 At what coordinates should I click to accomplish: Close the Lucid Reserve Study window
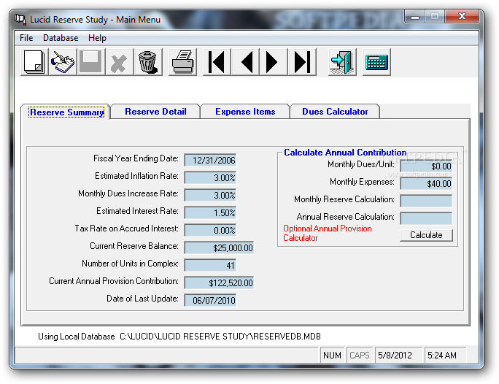[462, 17]
